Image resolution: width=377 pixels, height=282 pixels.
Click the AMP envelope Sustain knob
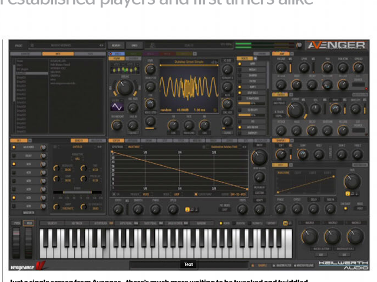click(x=328, y=85)
